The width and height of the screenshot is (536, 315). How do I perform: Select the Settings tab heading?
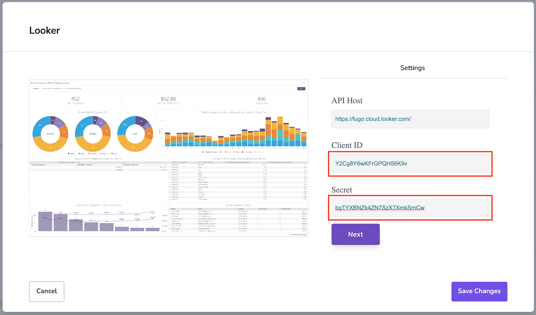pos(412,68)
